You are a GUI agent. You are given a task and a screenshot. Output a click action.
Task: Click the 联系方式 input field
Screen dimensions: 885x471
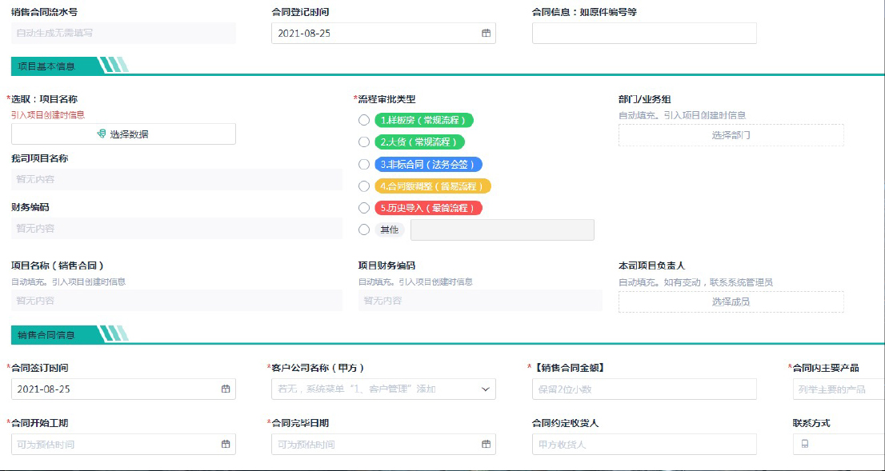839,445
